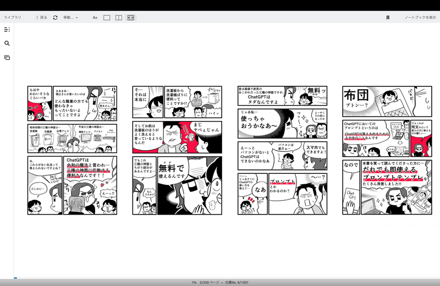
Task: Bookmark this page with the bookmark icon
Action: (388, 18)
